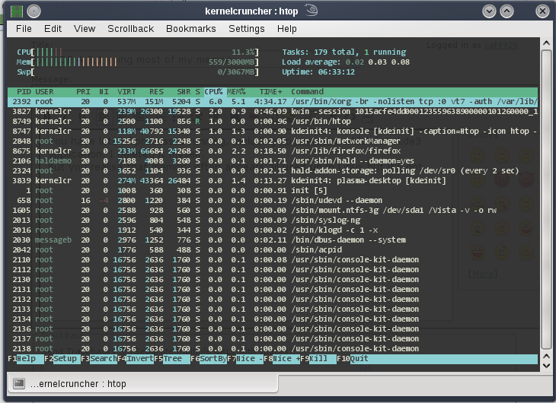
Task: Select the /usr/lib/firefox/firefox process row
Action: (x=273, y=151)
